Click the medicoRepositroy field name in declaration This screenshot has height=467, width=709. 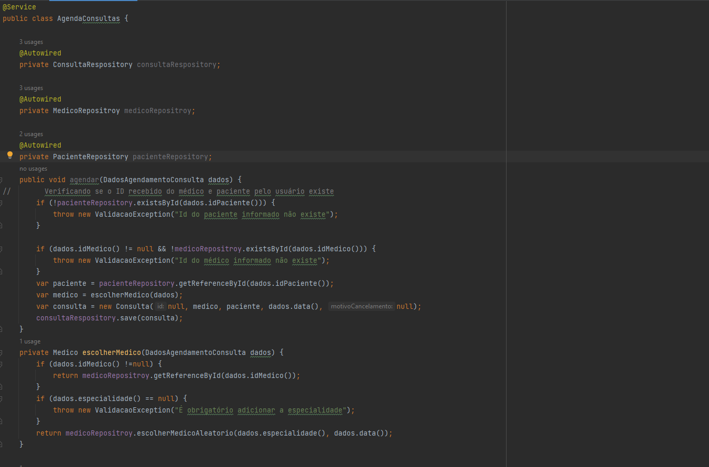158,110
